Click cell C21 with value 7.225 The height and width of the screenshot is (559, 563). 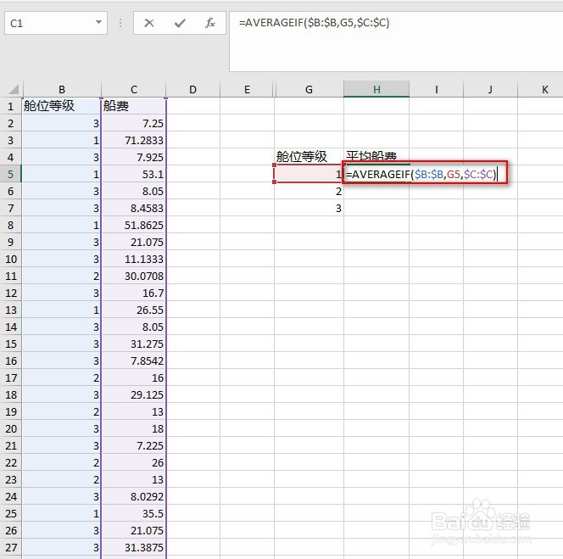[x=134, y=445]
